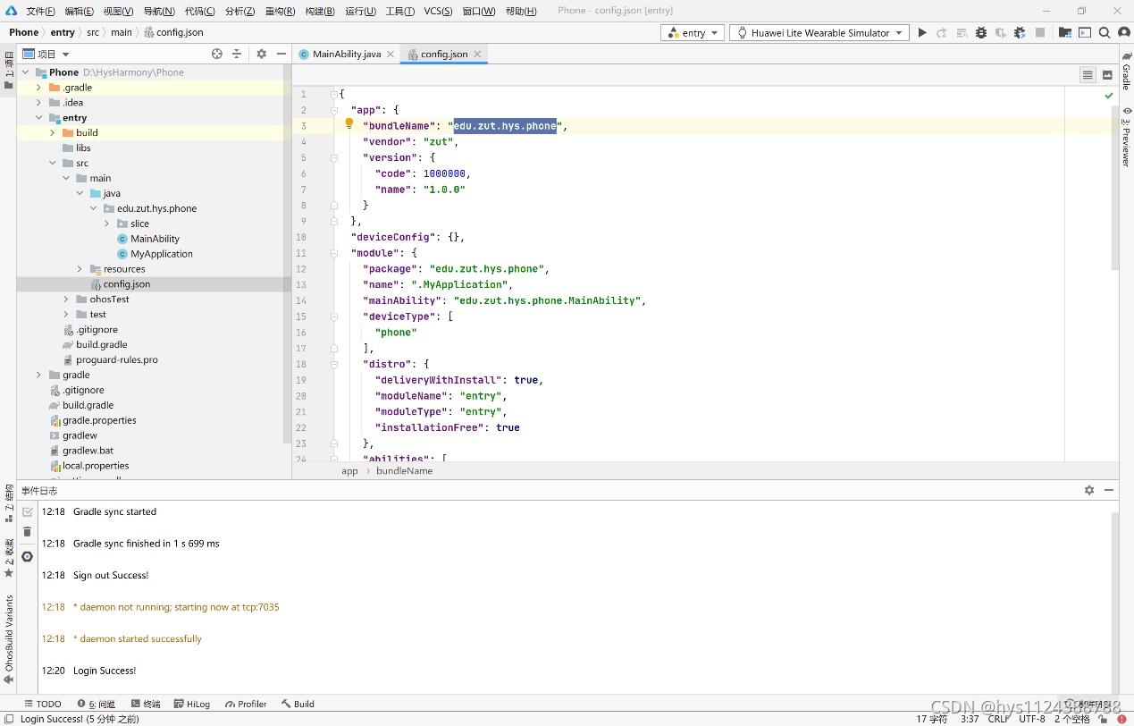Viewport: 1134px width, 726px height.
Task: Click the green inspection checkmark
Action: pos(1109,96)
